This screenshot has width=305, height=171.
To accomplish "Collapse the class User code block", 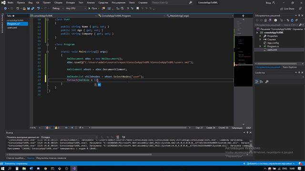I will pos(48,19).
